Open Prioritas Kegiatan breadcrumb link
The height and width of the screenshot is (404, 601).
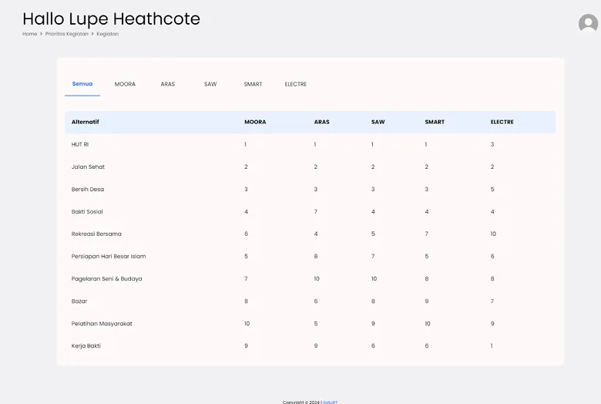click(66, 34)
